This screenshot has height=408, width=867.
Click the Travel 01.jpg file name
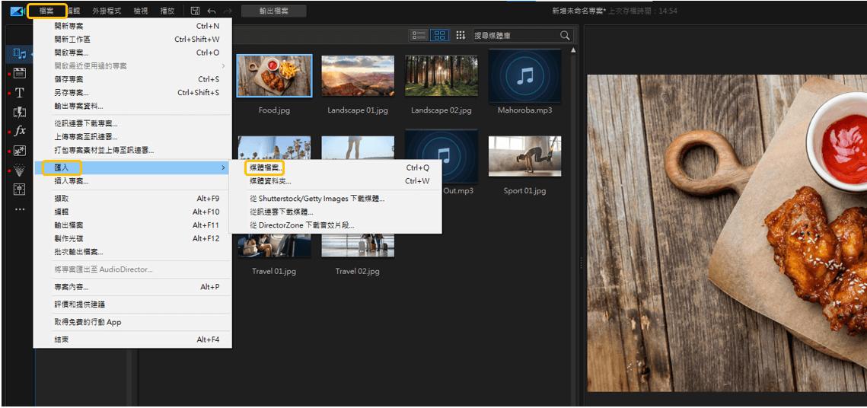tap(274, 272)
